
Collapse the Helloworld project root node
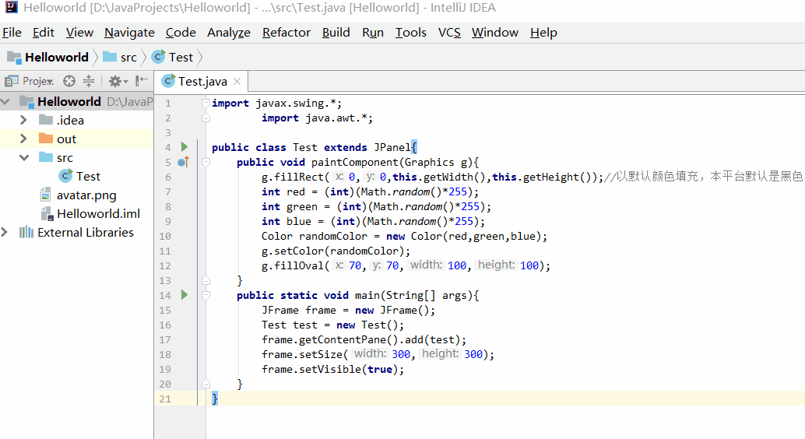tap(5, 102)
